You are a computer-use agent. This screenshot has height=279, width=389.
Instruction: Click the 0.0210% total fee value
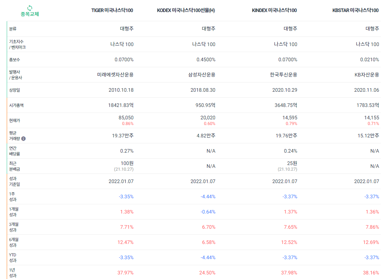[x=369, y=60]
